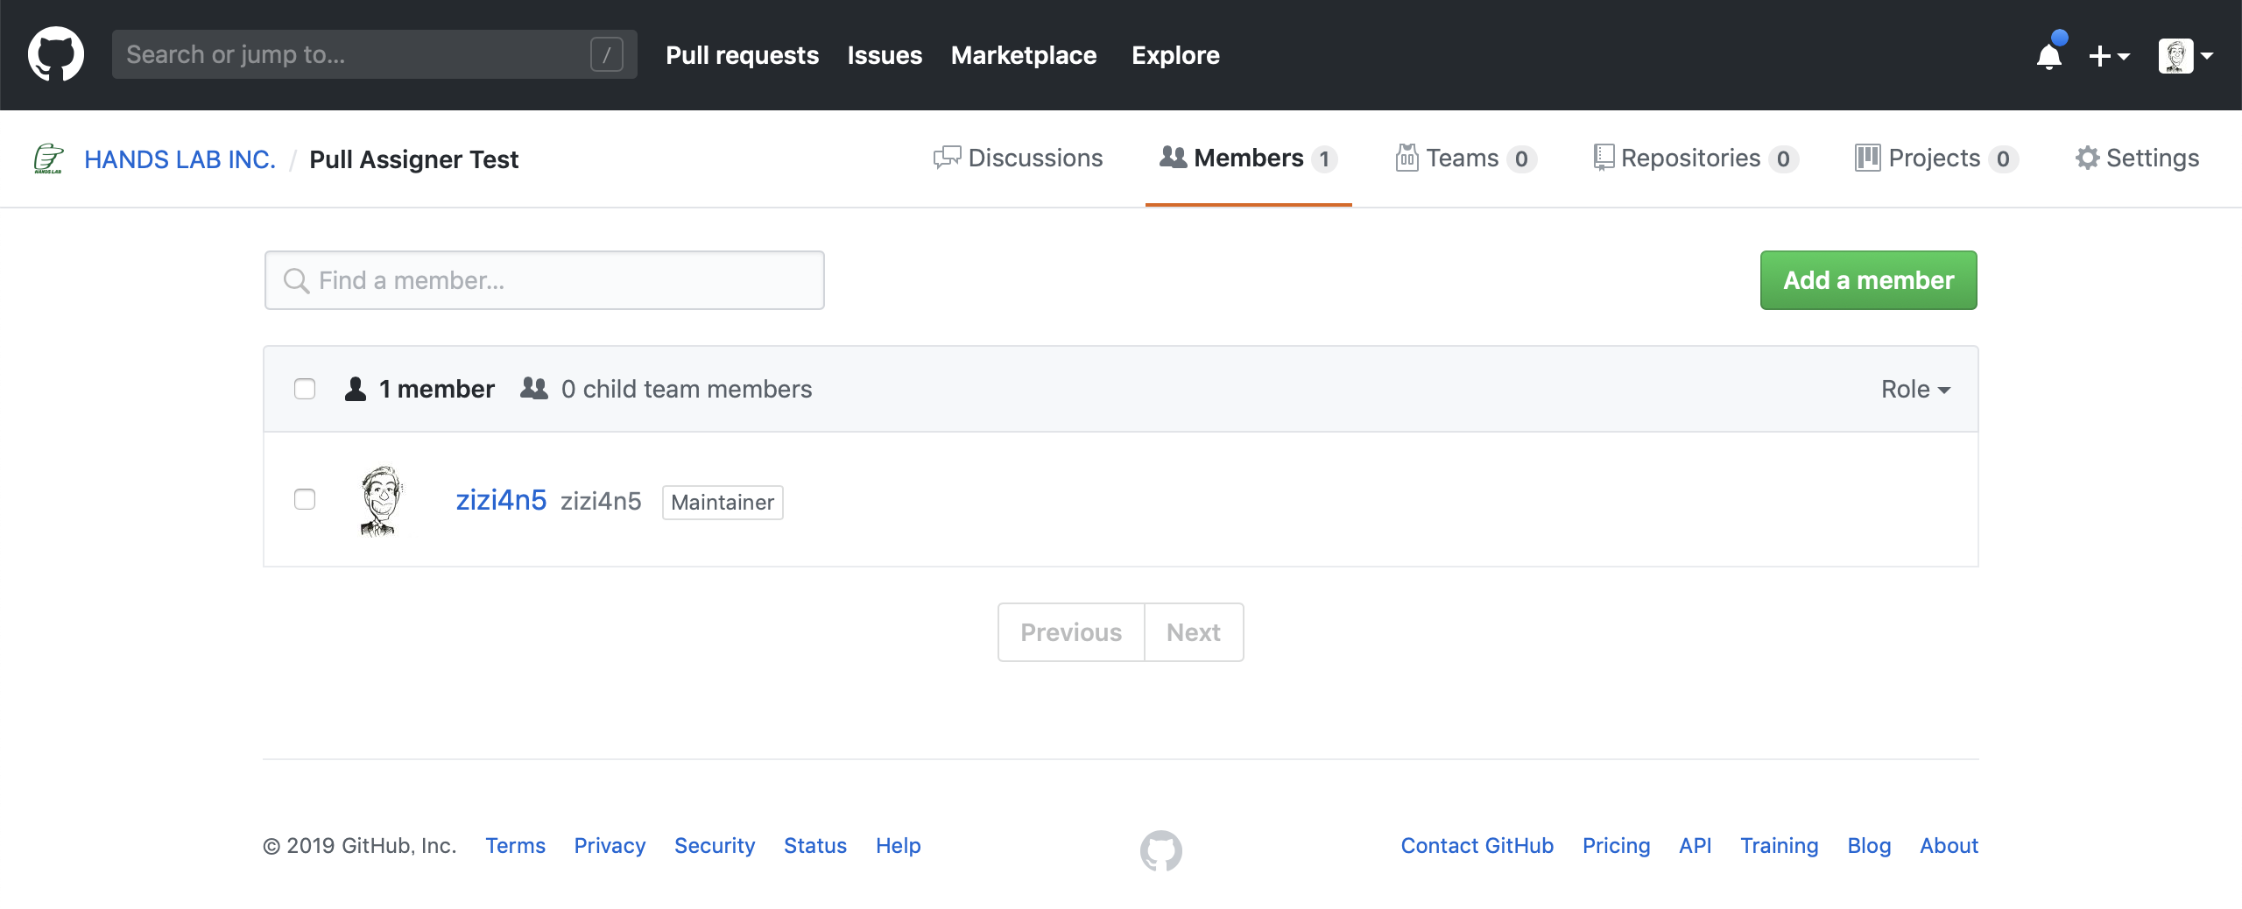The height and width of the screenshot is (909, 2242).
Task: Go to the Repositories tab
Action: [x=1696, y=158]
